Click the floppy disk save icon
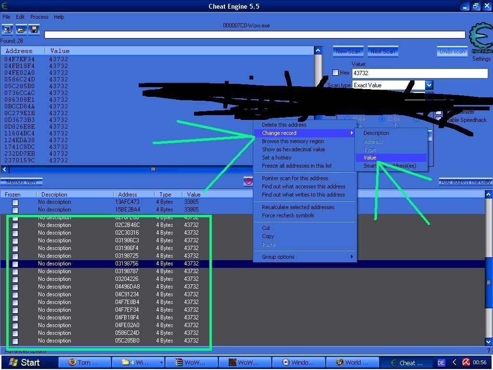The image size is (493, 370). [34, 30]
